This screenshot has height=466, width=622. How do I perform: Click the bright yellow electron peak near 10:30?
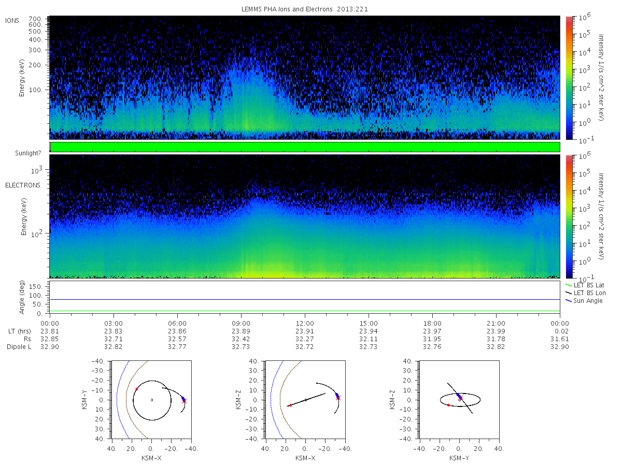[270, 270]
